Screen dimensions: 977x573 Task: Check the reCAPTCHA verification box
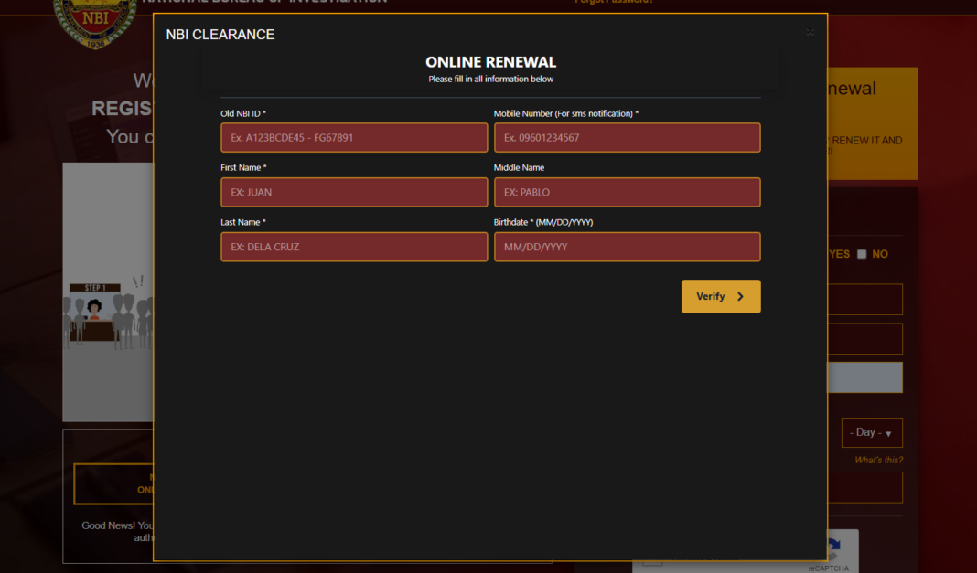coord(651,558)
